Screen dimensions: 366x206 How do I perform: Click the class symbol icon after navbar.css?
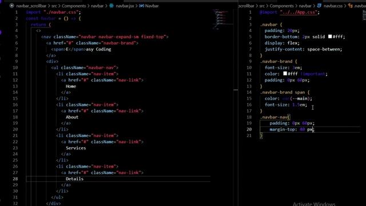350,6
